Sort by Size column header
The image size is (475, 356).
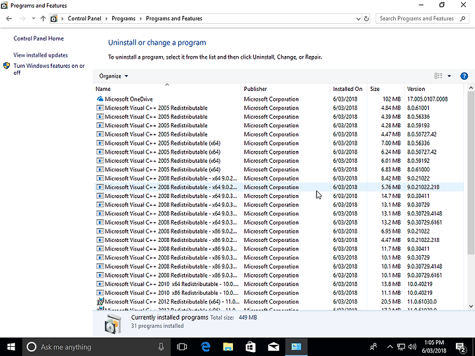386,89
